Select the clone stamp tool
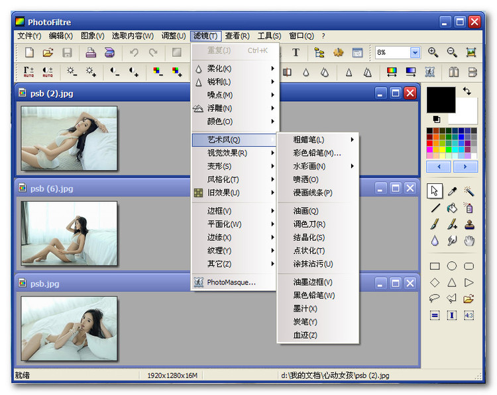 click(469, 225)
